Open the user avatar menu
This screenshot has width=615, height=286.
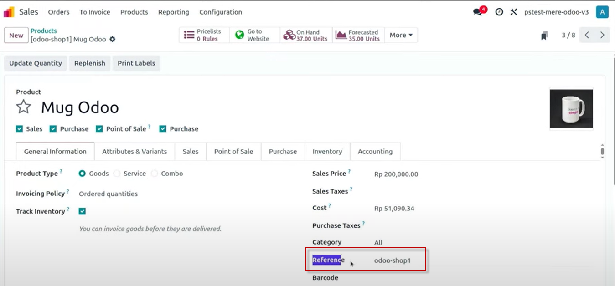[x=602, y=12]
